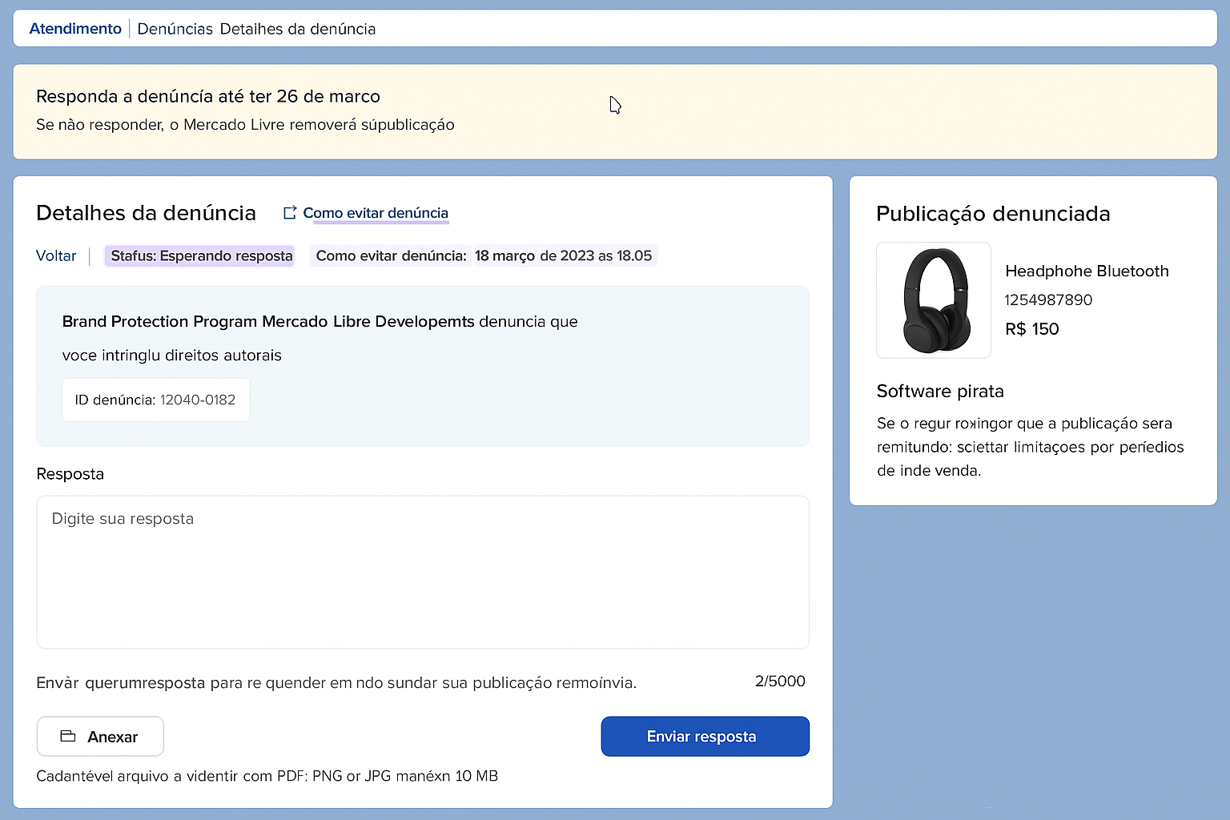Select the Detalhes da denúncia breadcrumb item
This screenshot has width=1230, height=820.
pos(297,29)
